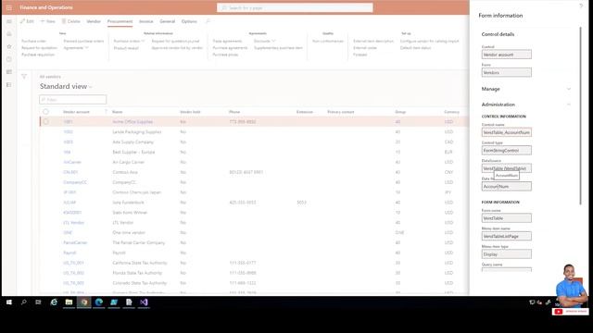This screenshot has width=593, height=333.
Task: Select the Best Supplier - Europe name cell
Action: pos(133,152)
